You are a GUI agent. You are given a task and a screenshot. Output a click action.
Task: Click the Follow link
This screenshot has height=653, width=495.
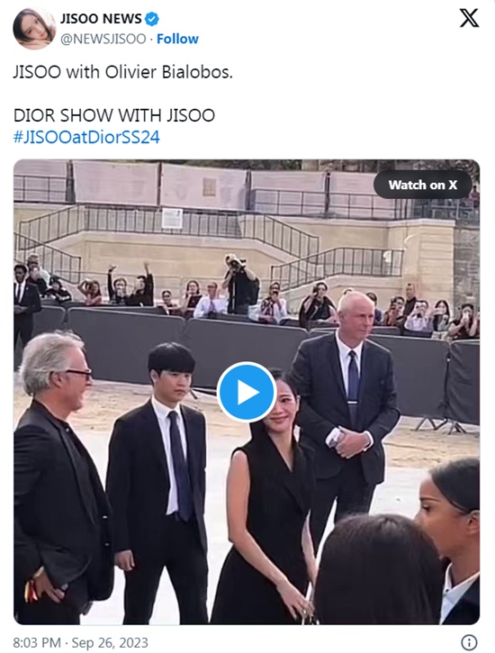point(177,39)
